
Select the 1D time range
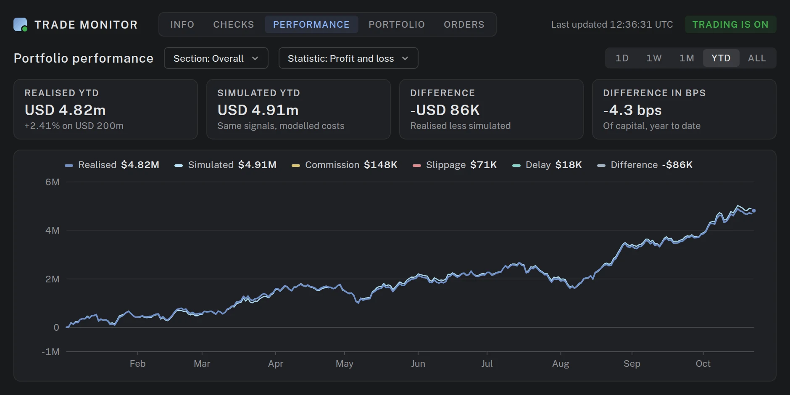coord(622,58)
